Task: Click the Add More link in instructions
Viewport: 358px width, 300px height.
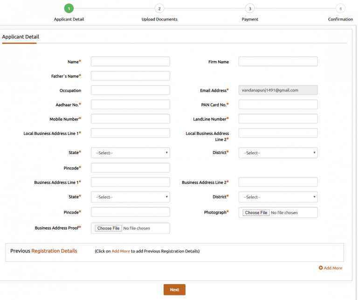Action: coord(120,251)
